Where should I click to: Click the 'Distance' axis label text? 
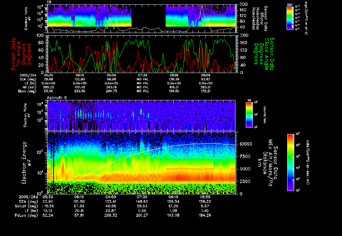(x=265, y=163)
